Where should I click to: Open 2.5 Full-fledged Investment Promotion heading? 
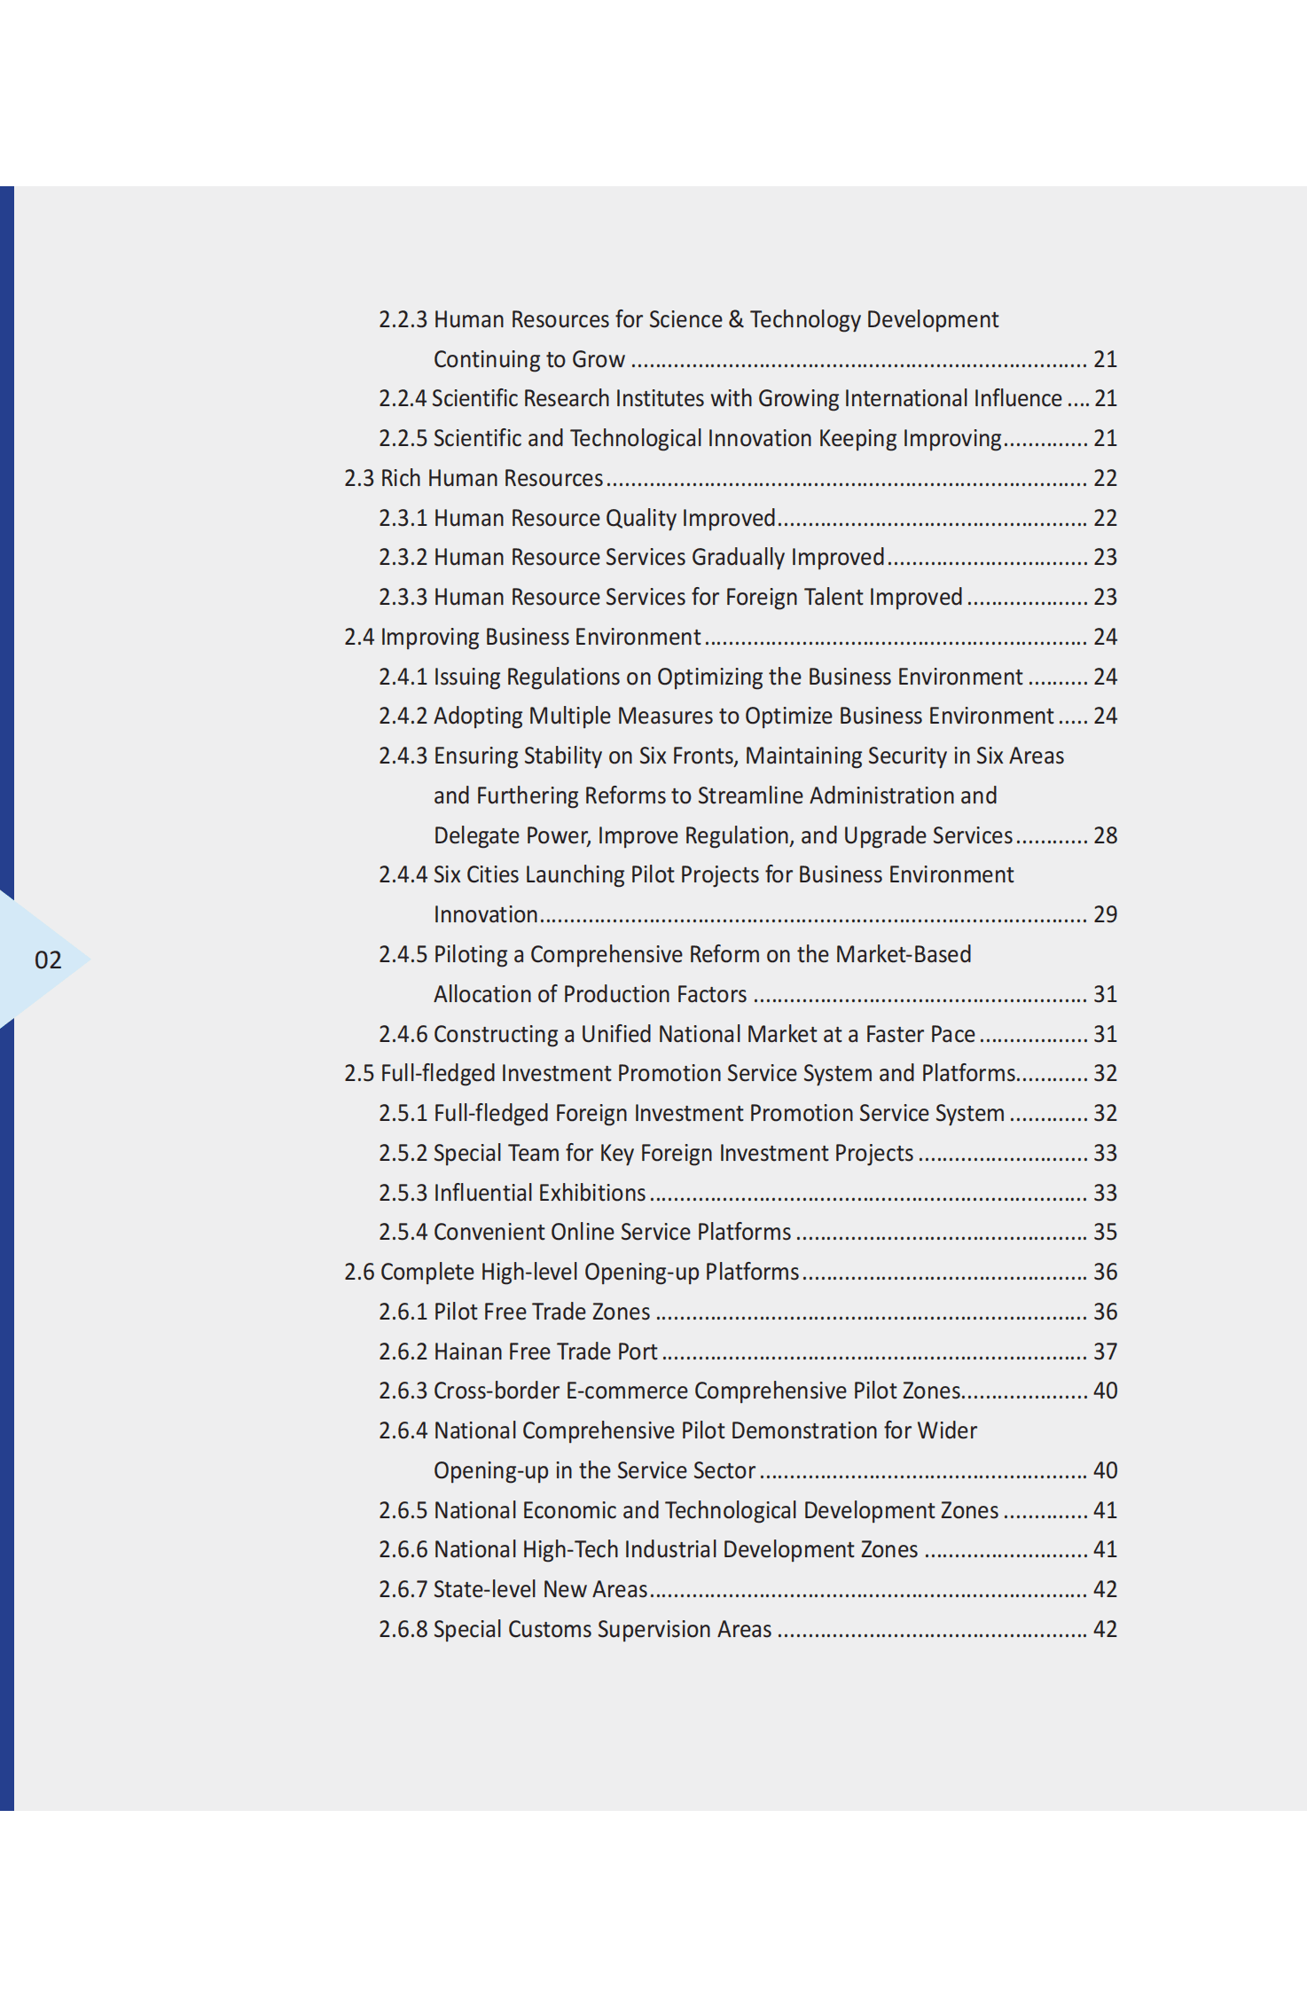tap(680, 1073)
